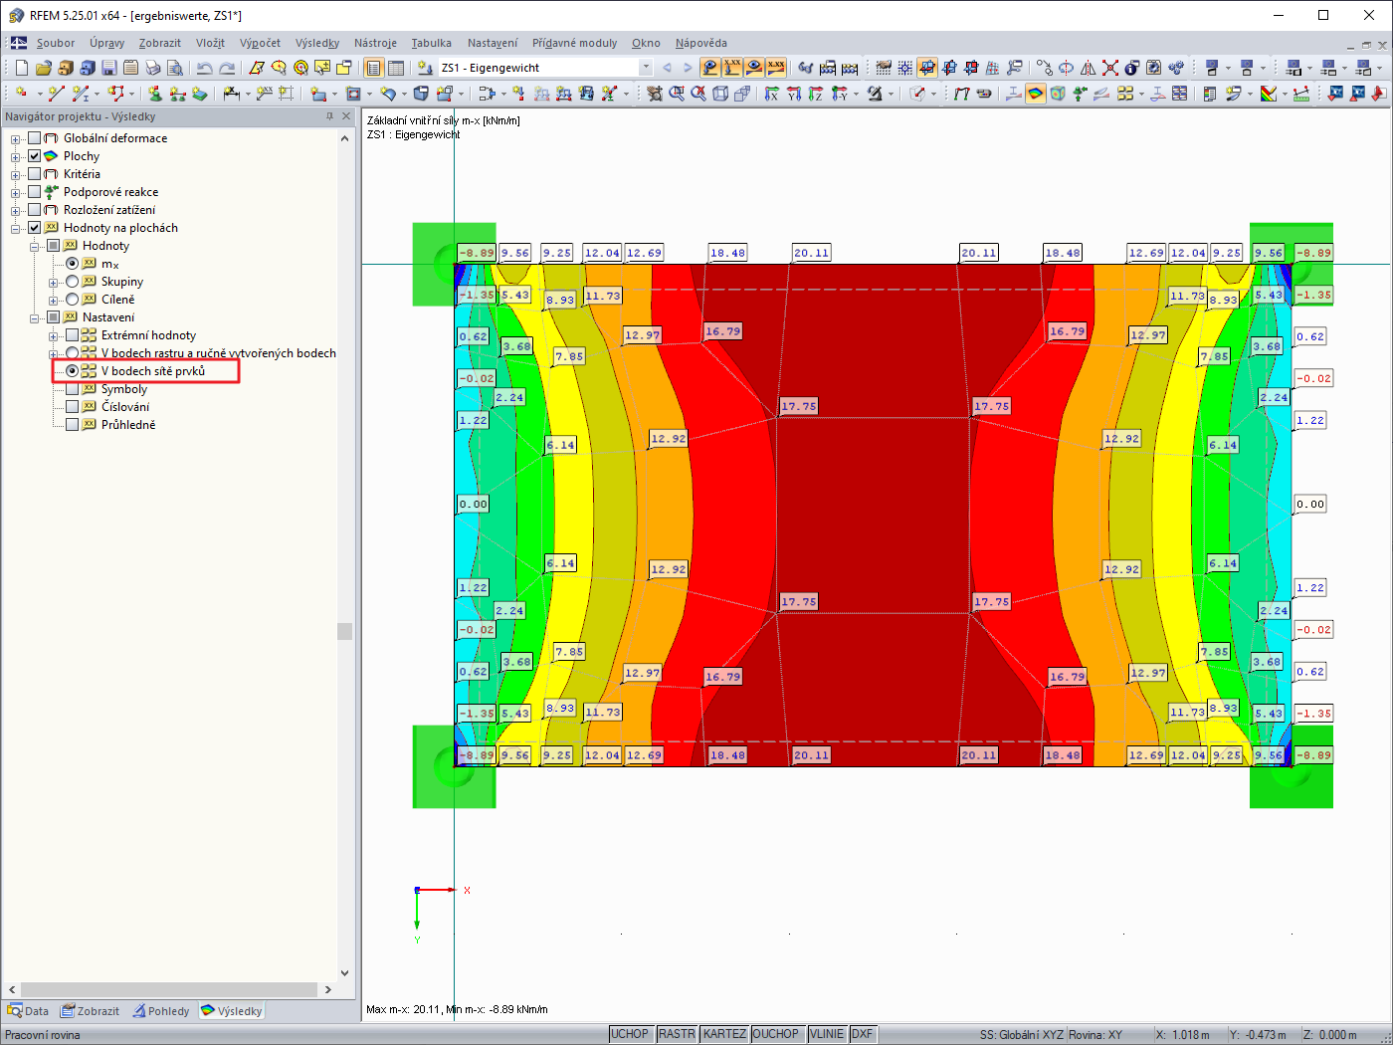Toggle the RASTR status bar button
Screen dimensions: 1393x1045
click(x=677, y=1034)
